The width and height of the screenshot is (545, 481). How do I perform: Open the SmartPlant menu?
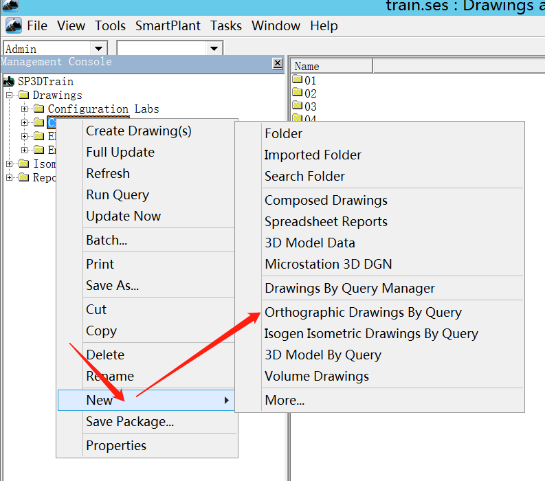168,25
